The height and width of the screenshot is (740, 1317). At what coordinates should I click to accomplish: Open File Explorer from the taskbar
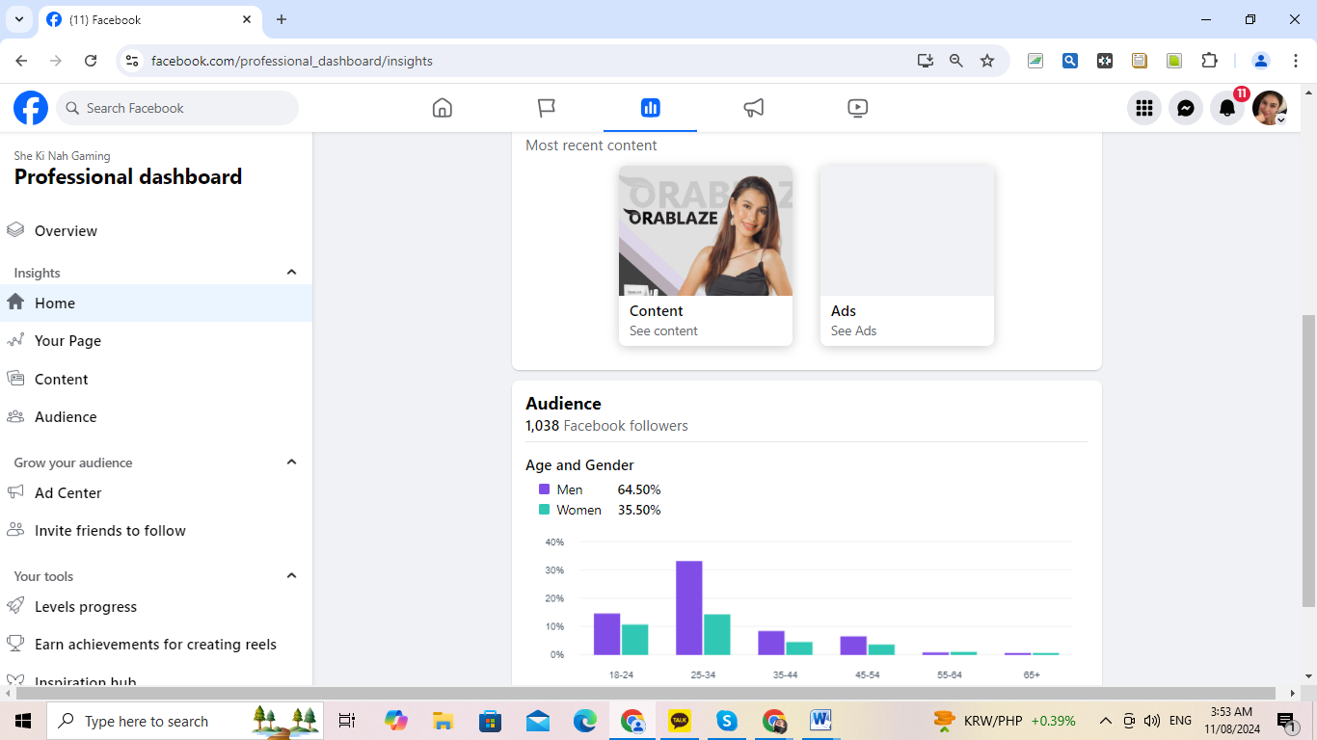point(443,721)
